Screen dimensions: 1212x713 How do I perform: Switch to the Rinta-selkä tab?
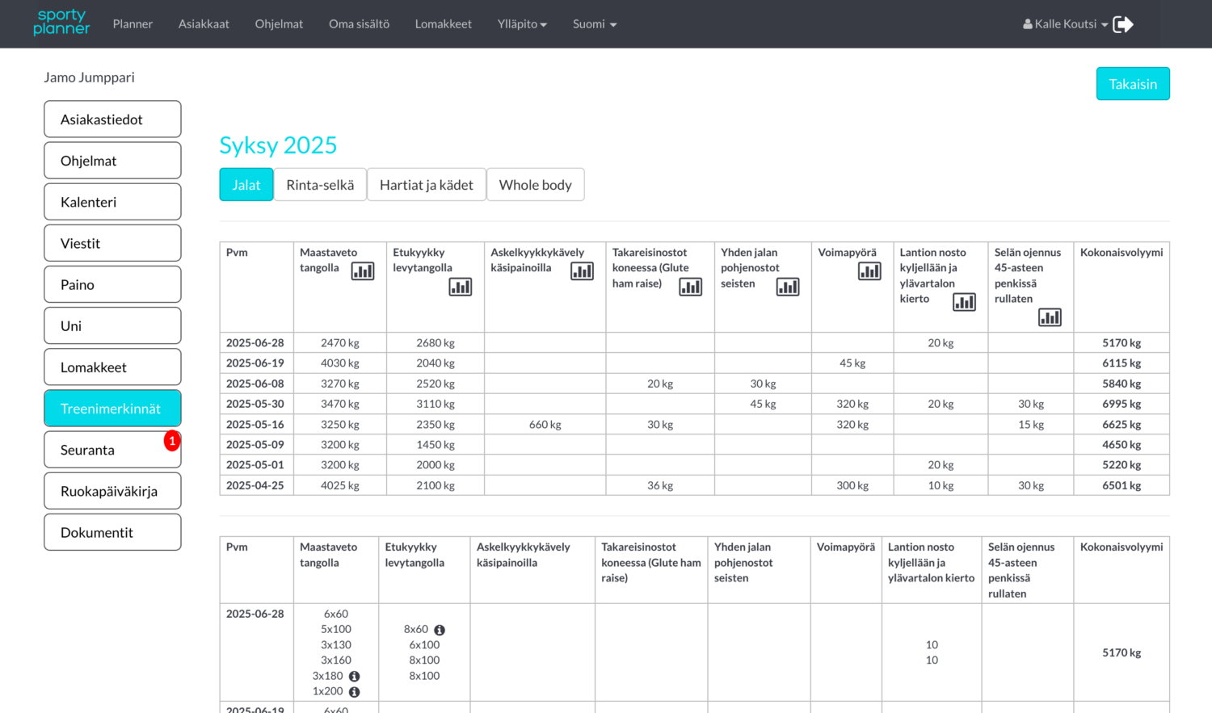[319, 184]
